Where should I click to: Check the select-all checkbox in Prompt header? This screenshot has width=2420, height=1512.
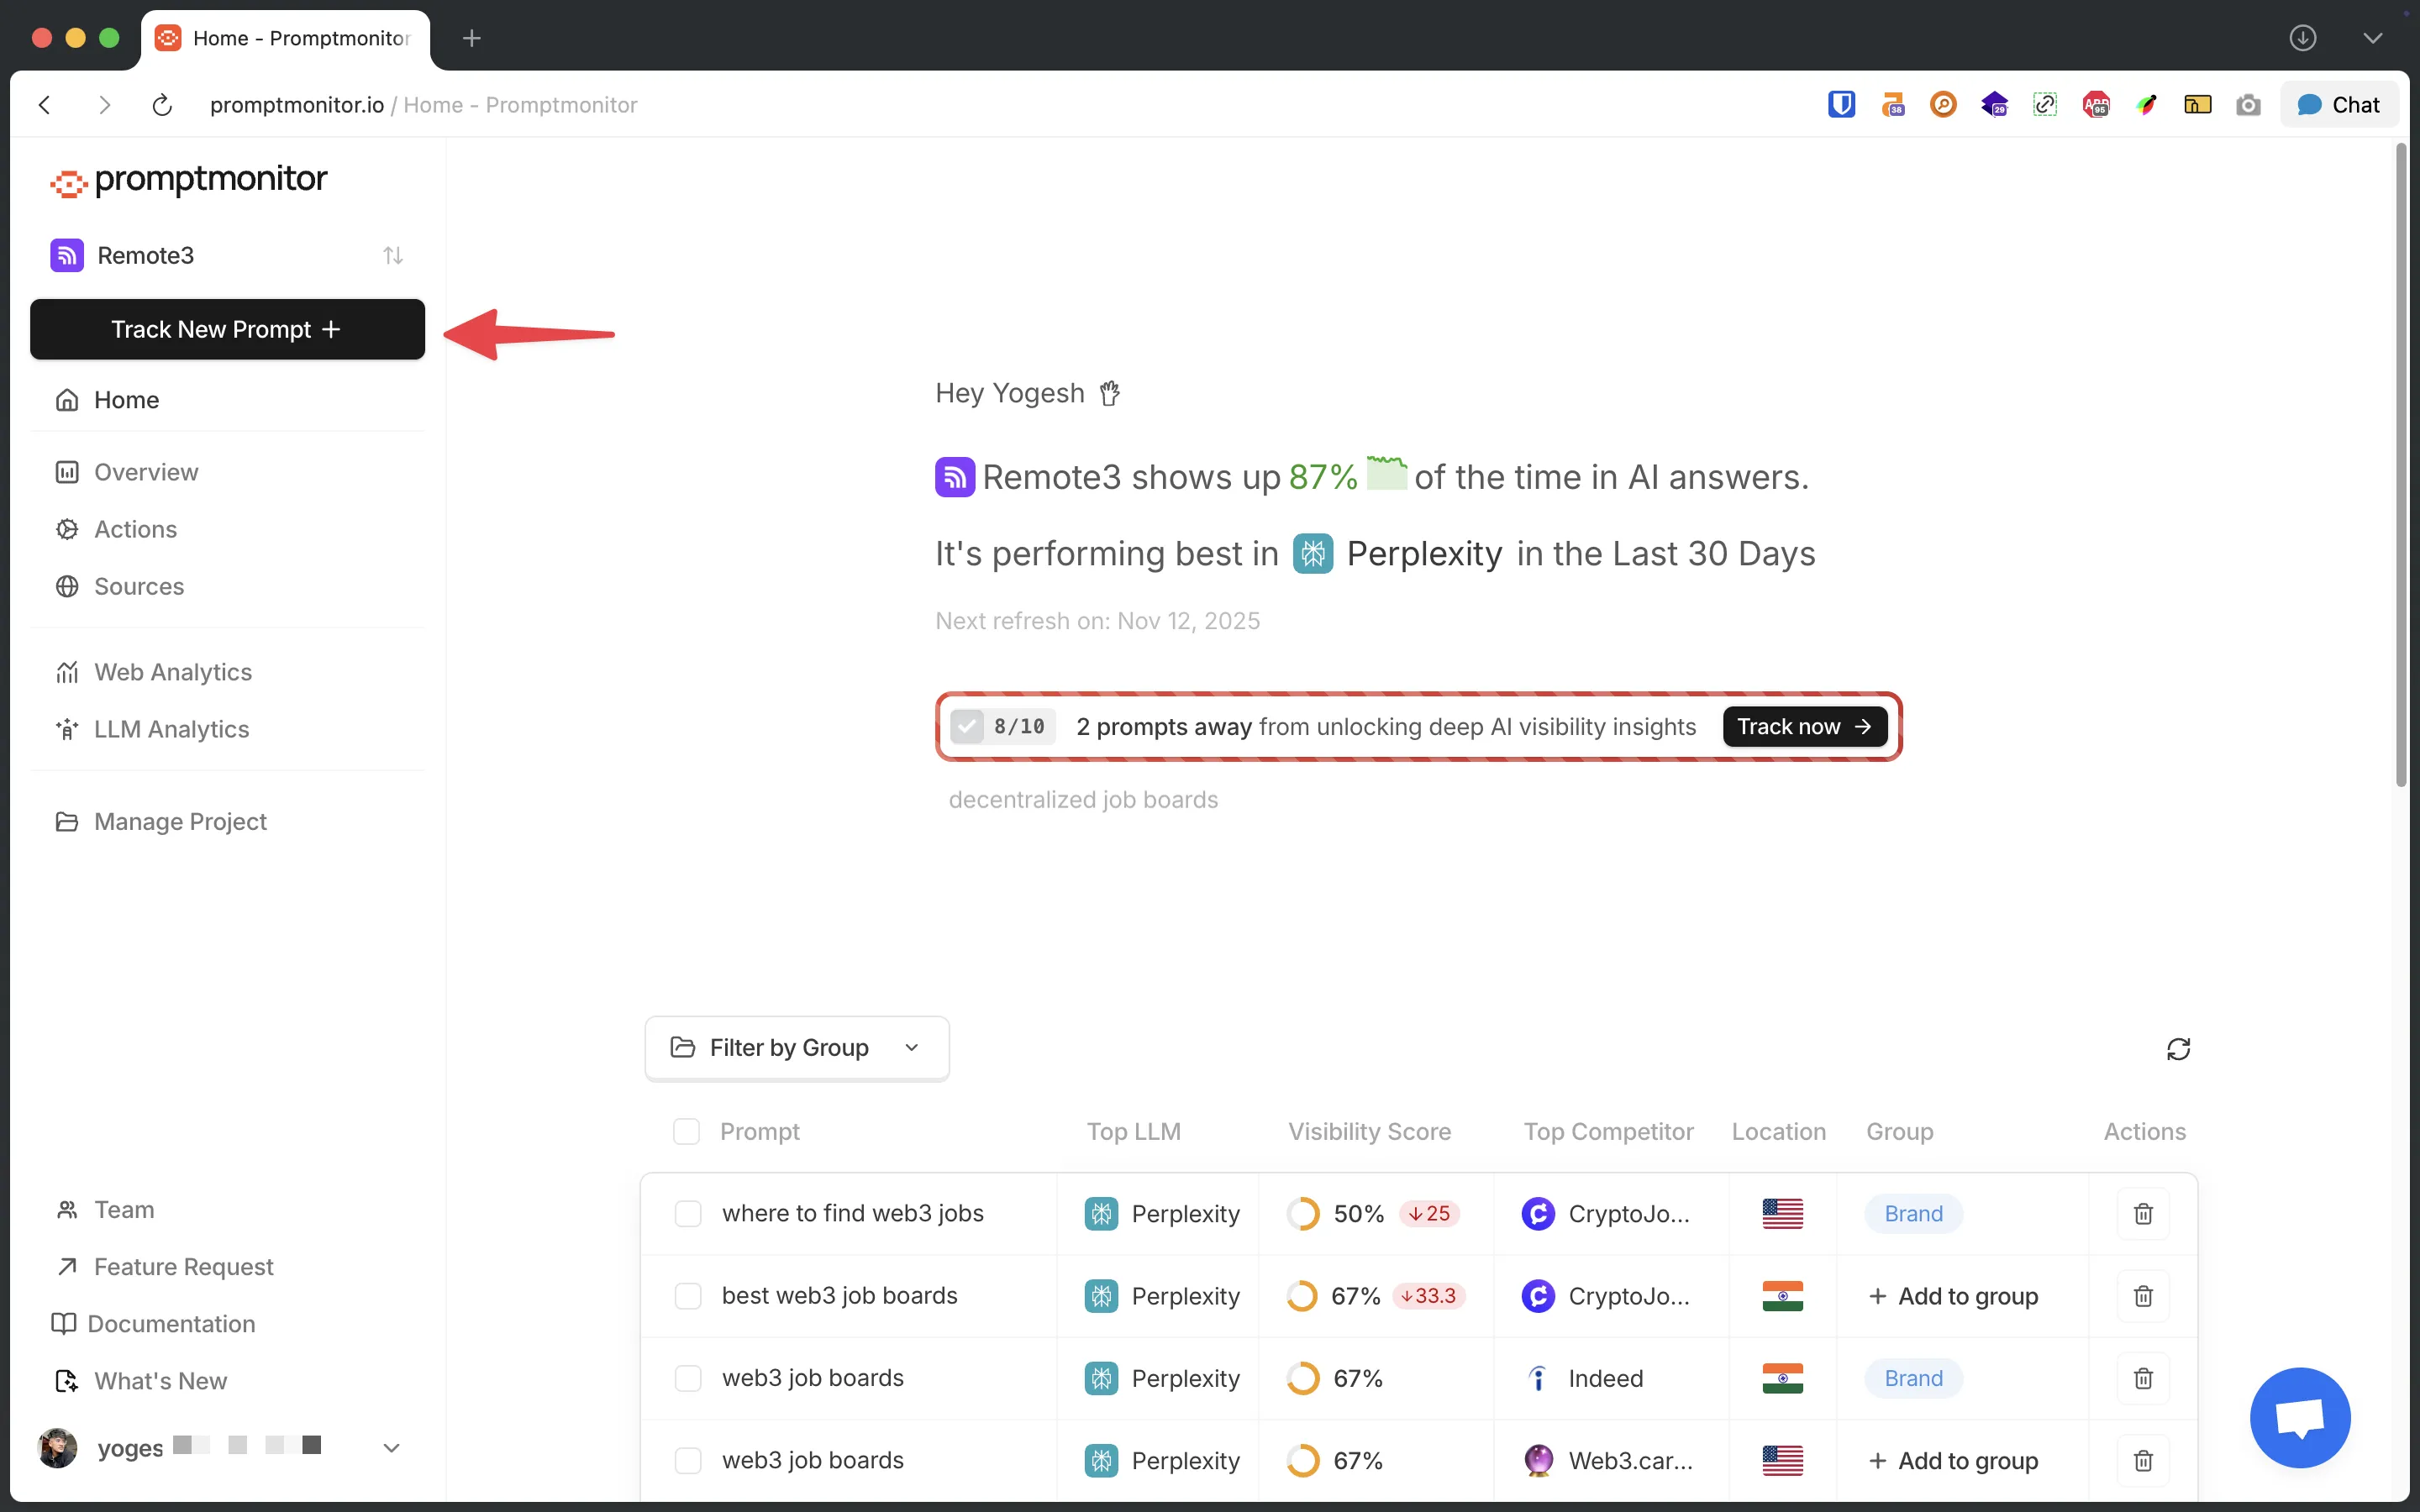coord(686,1131)
